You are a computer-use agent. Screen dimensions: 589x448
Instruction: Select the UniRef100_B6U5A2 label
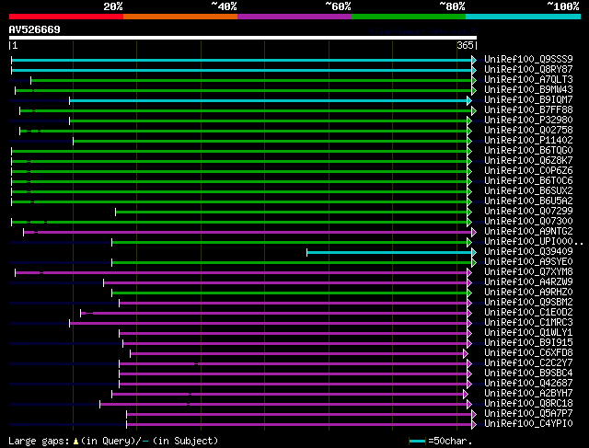coord(528,201)
